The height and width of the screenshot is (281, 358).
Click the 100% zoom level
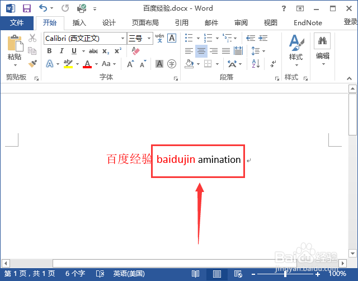pos(337,274)
